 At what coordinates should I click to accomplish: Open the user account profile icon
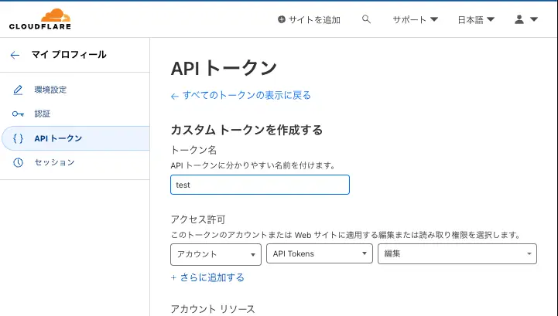519,19
